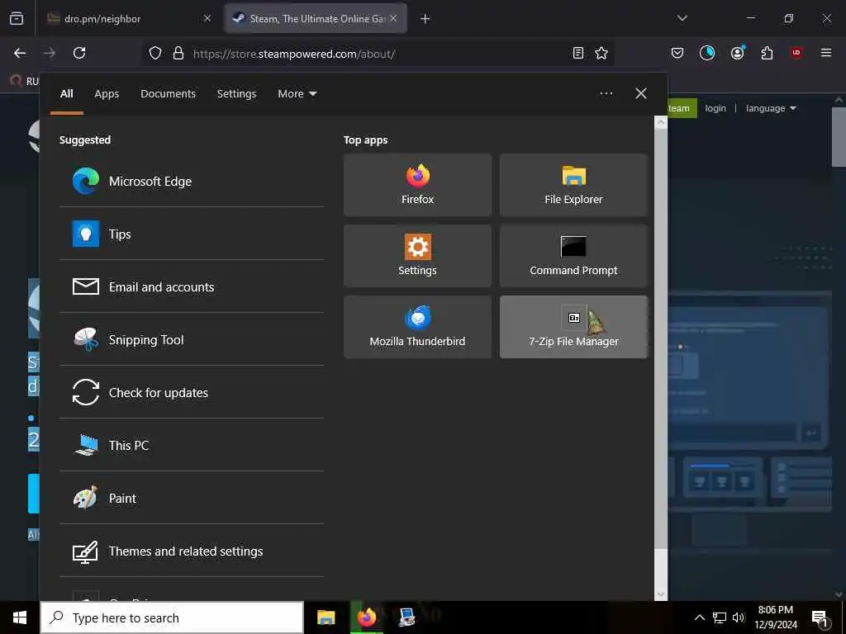Open Email and accounts settings
846x634 pixels.
point(192,286)
